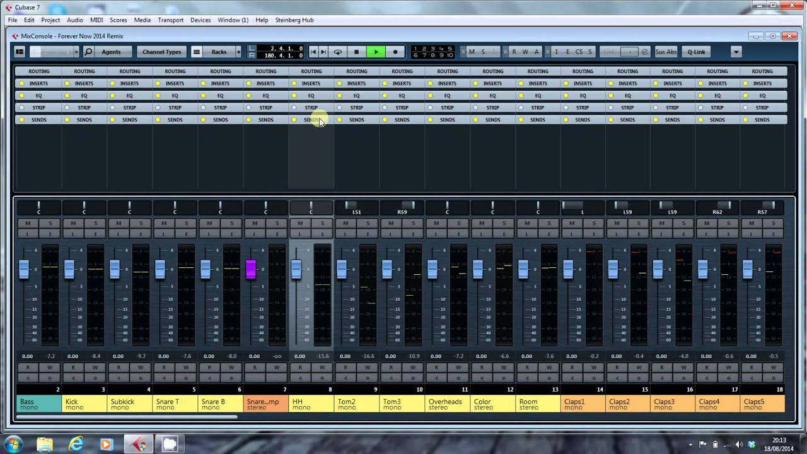Open the Racks list icon

click(x=197, y=52)
